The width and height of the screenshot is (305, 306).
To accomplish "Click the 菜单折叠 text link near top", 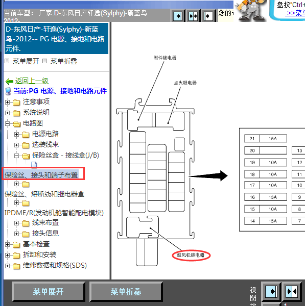I will click(64, 61).
